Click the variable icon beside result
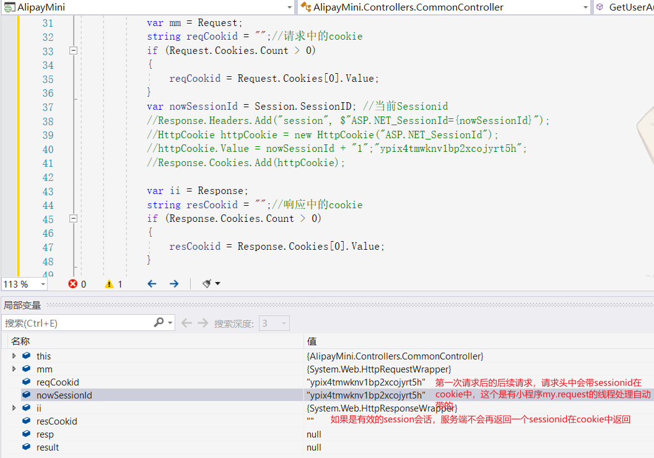654x458 pixels. point(26,447)
